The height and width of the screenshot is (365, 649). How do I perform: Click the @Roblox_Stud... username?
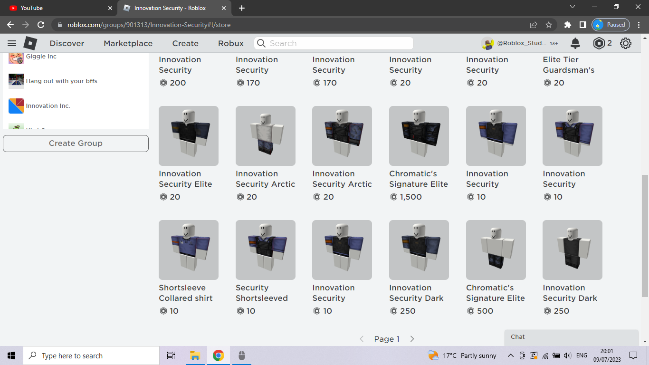pyautogui.click(x=522, y=43)
